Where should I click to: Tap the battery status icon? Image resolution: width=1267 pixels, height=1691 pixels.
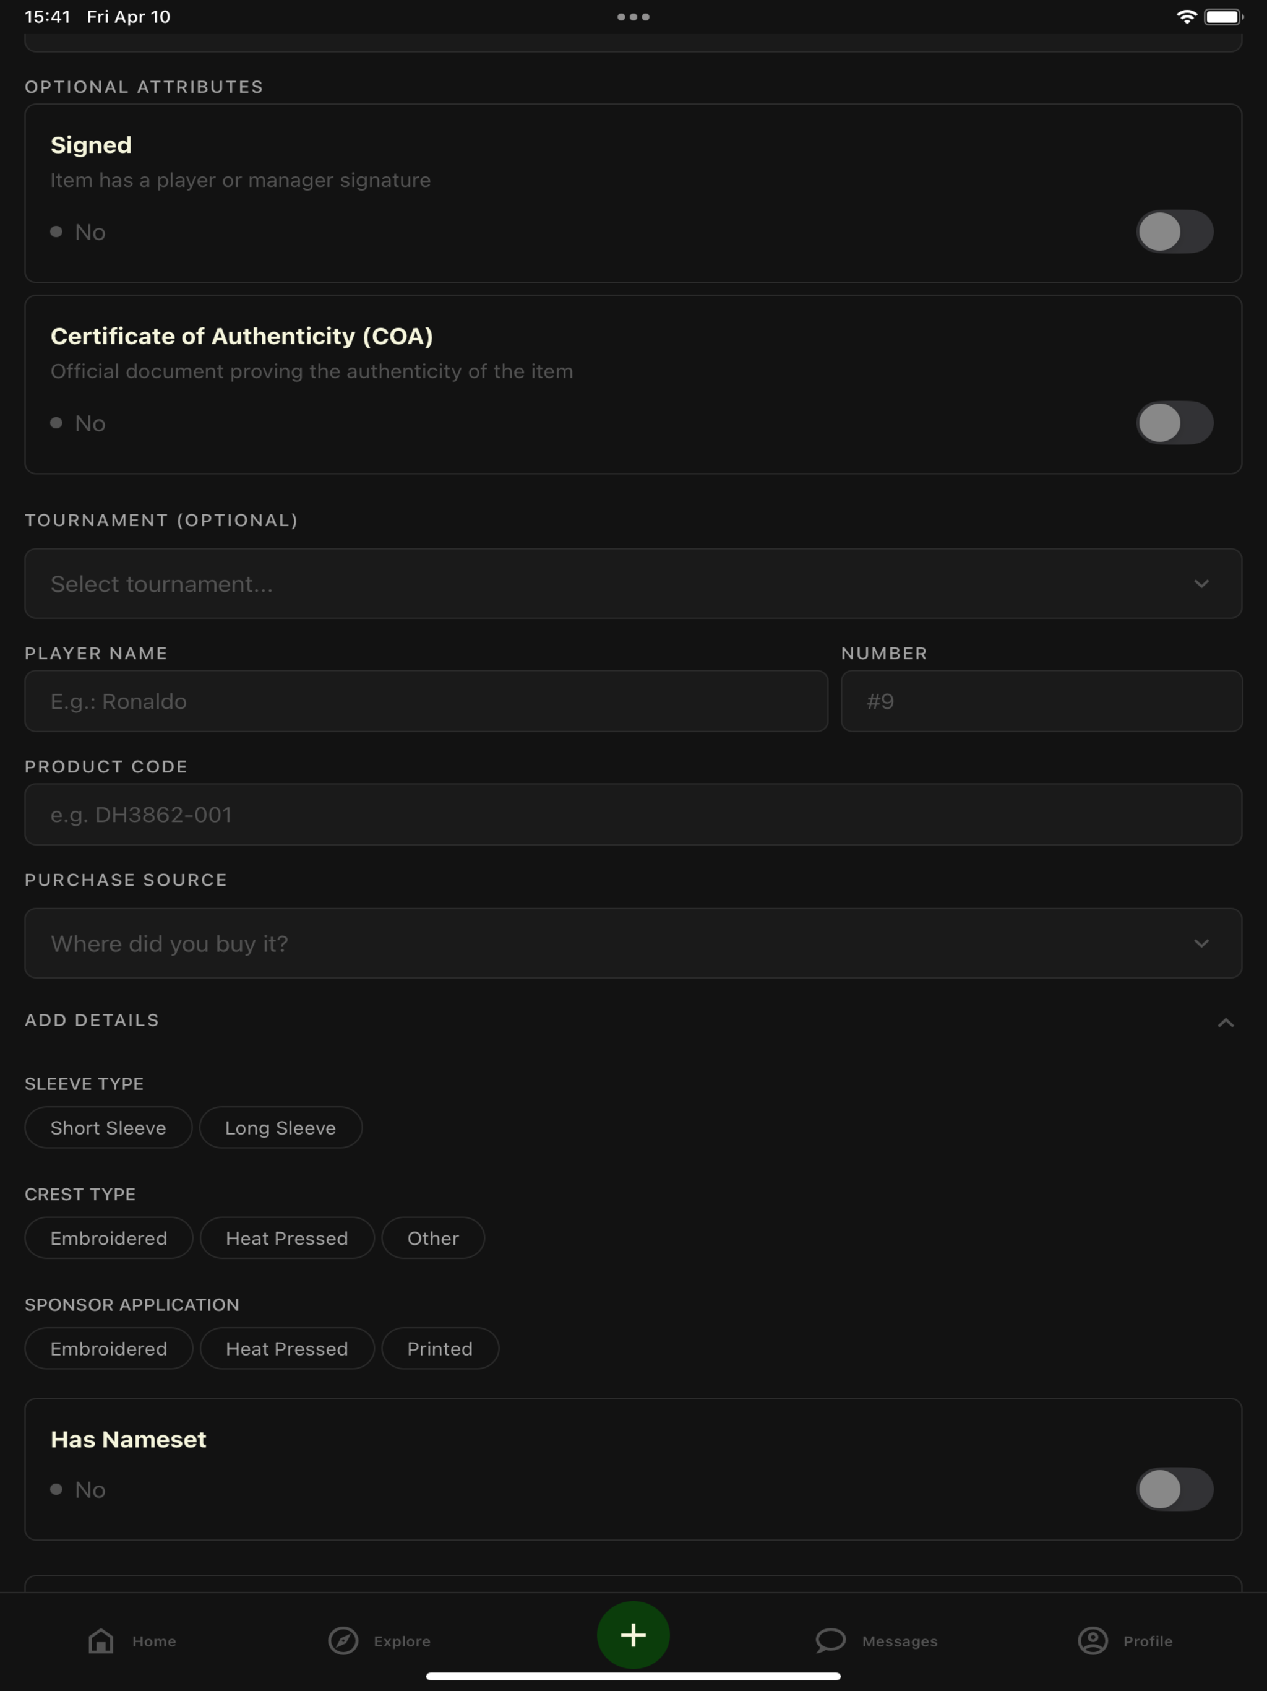[x=1224, y=17]
